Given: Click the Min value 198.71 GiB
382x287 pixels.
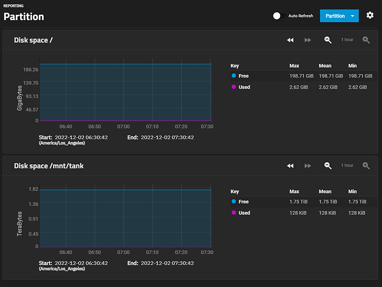Looking at the screenshot, I should (x=360, y=76).
